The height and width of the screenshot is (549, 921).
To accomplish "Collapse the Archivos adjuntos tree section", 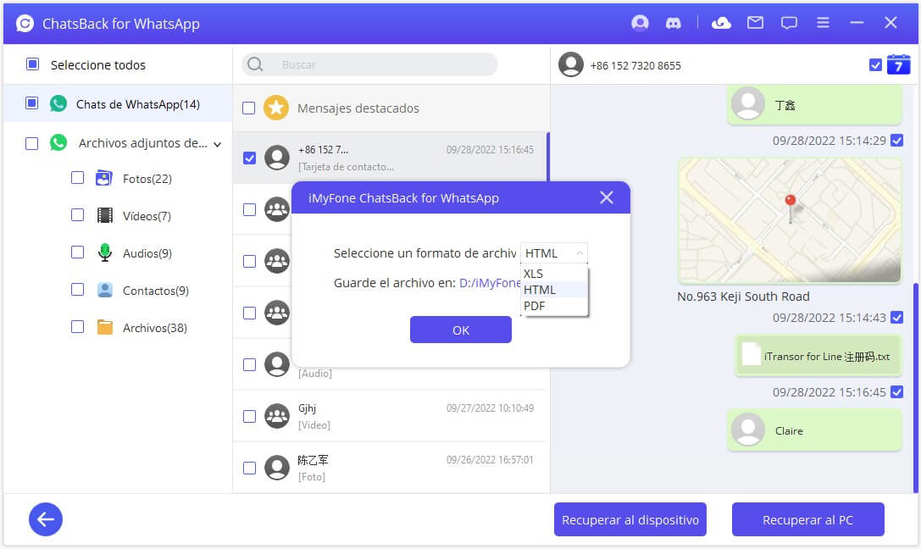I will click(x=216, y=143).
